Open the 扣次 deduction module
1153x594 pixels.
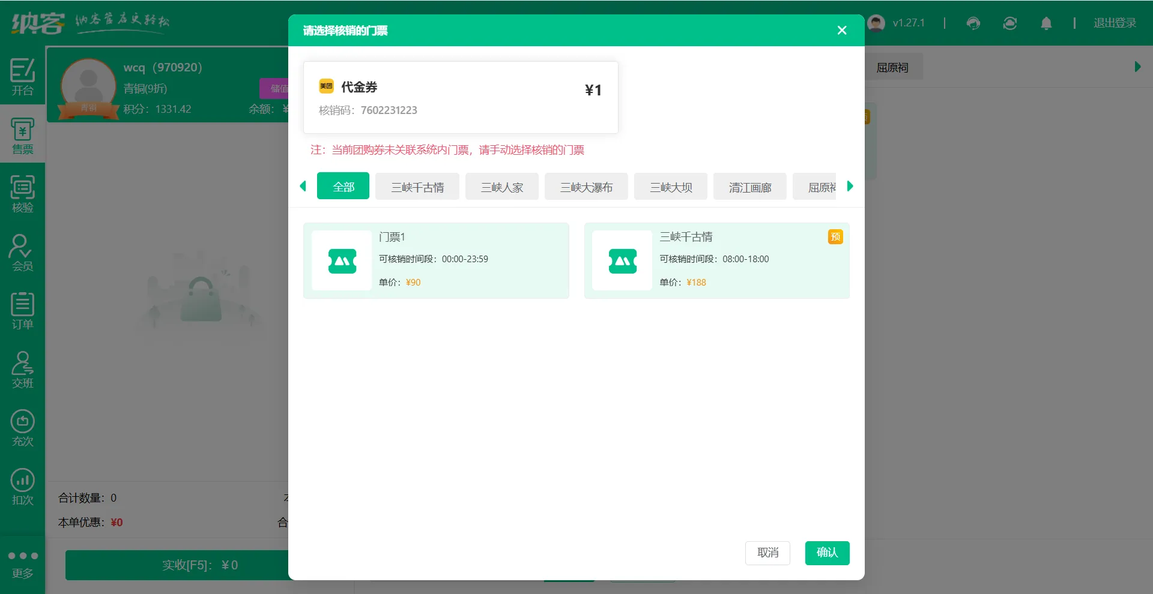[22, 485]
